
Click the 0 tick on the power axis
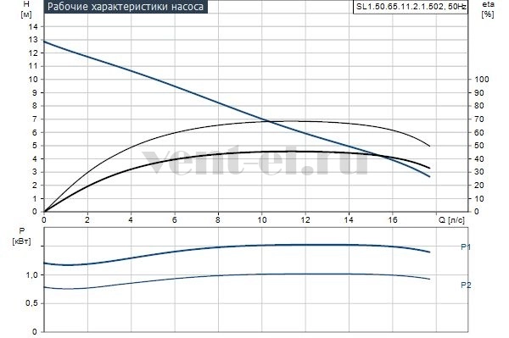pyautogui.click(x=35, y=332)
